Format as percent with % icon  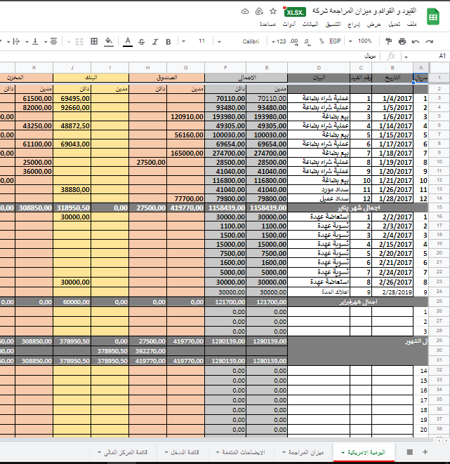pos(322,41)
